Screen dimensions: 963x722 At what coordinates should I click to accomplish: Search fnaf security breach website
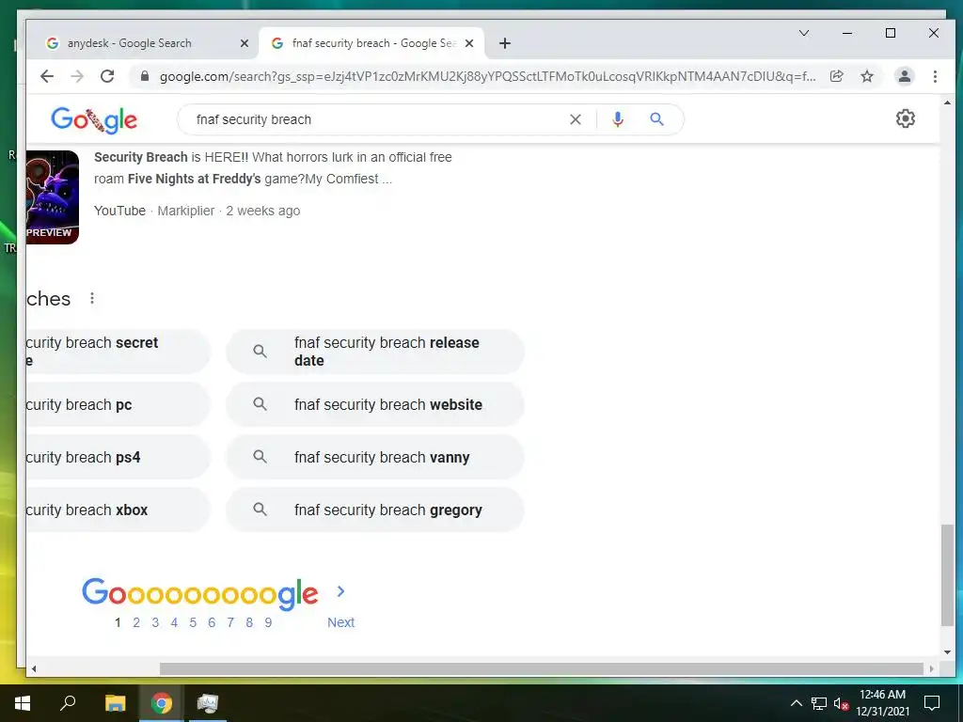374,404
